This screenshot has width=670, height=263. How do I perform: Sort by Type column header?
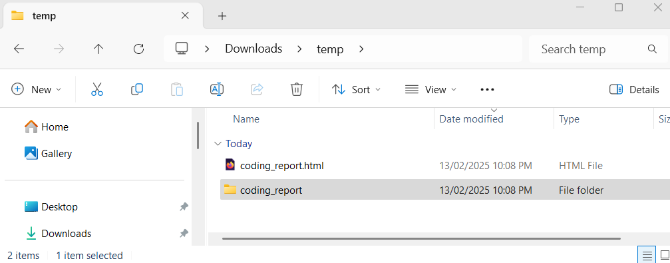click(x=569, y=119)
